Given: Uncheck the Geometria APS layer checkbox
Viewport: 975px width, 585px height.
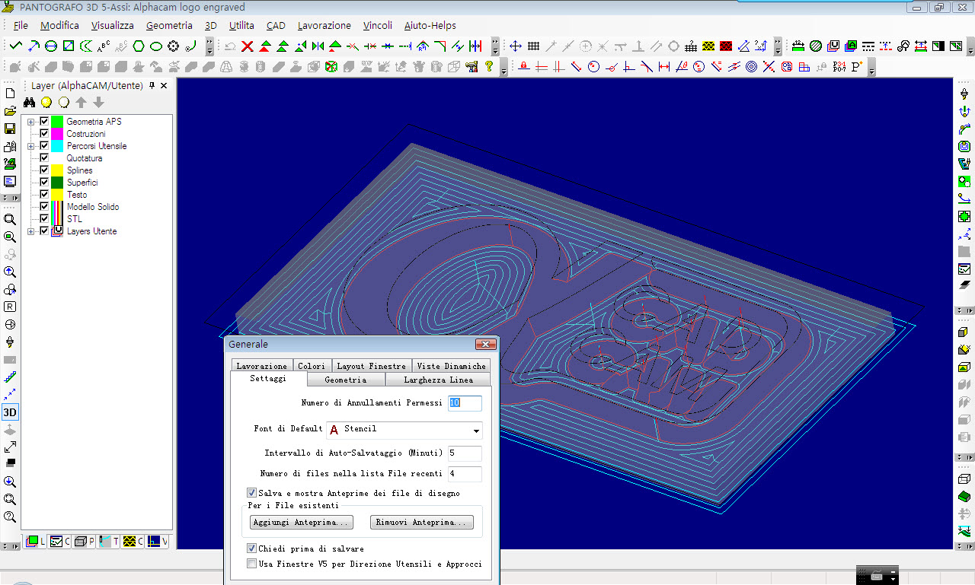Looking at the screenshot, I should pos(44,122).
